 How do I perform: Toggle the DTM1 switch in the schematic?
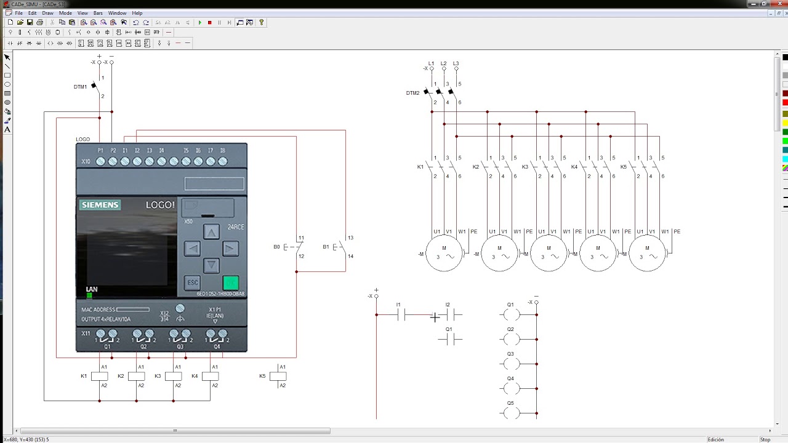tap(96, 87)
